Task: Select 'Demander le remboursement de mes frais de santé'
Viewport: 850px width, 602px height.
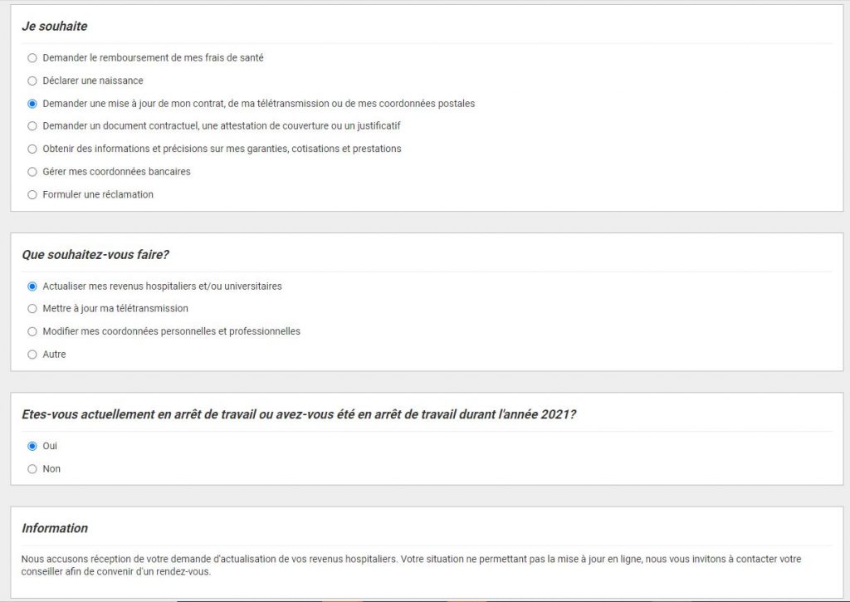Action: 32,58
